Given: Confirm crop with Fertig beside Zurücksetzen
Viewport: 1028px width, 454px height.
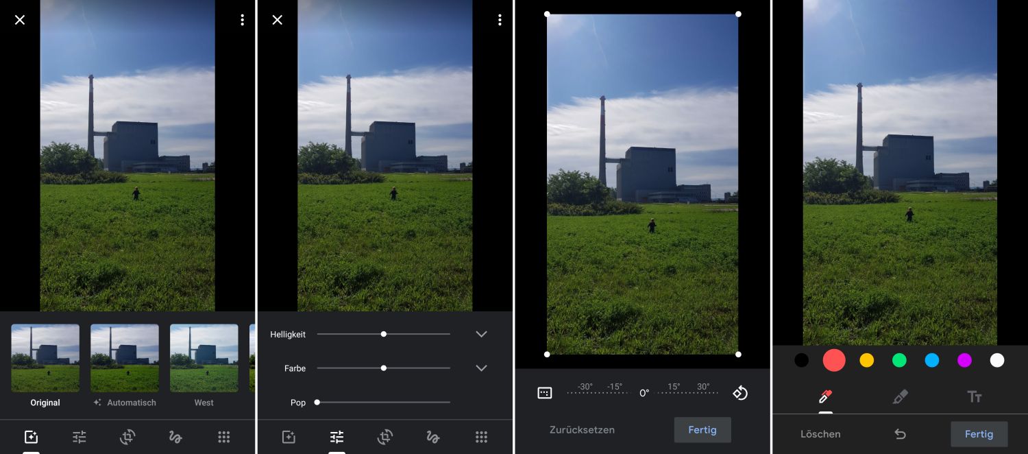Looking at the screenshot, I should (x=702, y=430).
